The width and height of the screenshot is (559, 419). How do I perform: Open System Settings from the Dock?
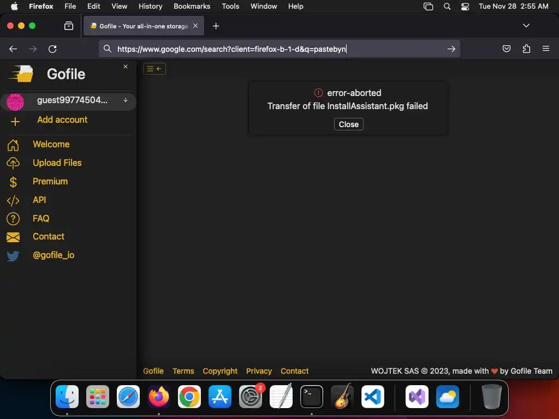coord(250,397)
